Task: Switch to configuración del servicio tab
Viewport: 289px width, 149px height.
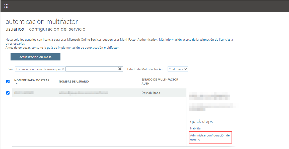Action: (57, 29)
